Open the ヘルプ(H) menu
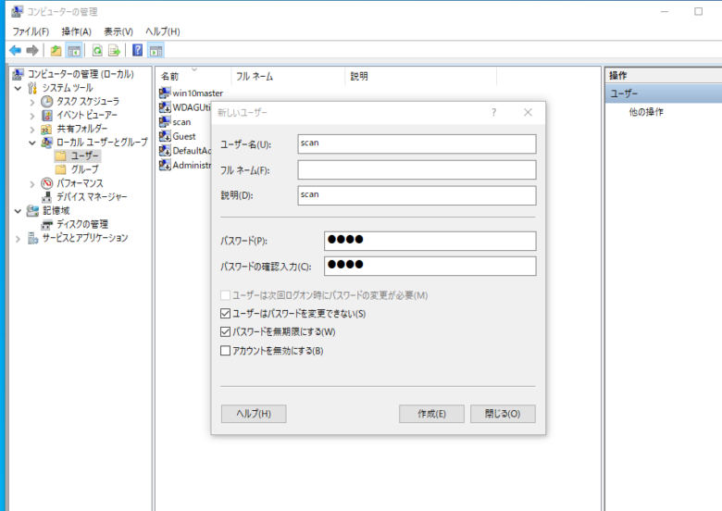This screenshot has height=511, width=722. coord(163,31)
